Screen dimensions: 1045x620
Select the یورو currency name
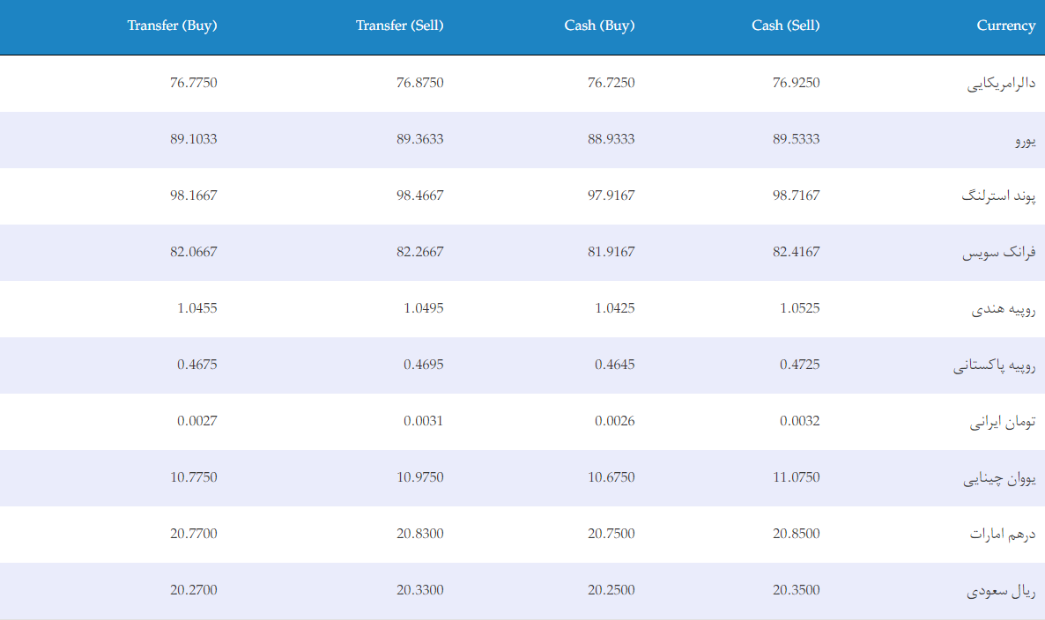coord(1025,140)
